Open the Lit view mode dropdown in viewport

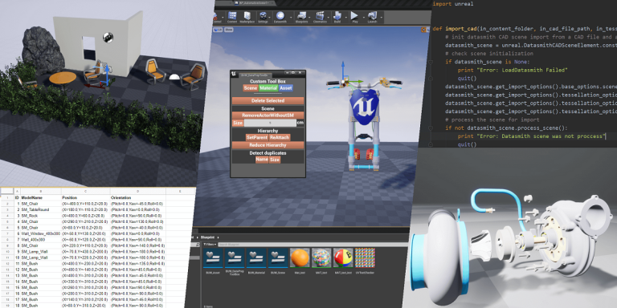218,30
